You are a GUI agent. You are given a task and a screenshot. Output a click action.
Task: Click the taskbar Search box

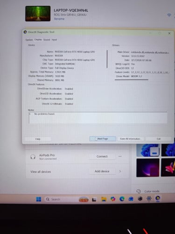point(67,199)
